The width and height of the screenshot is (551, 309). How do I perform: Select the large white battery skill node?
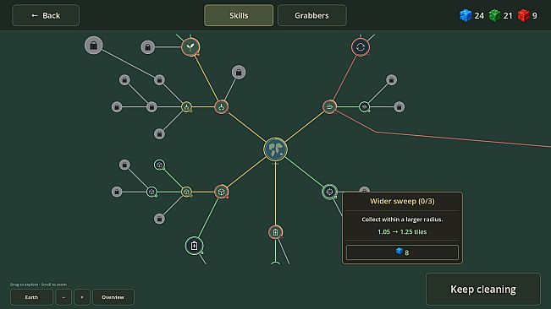194,246
